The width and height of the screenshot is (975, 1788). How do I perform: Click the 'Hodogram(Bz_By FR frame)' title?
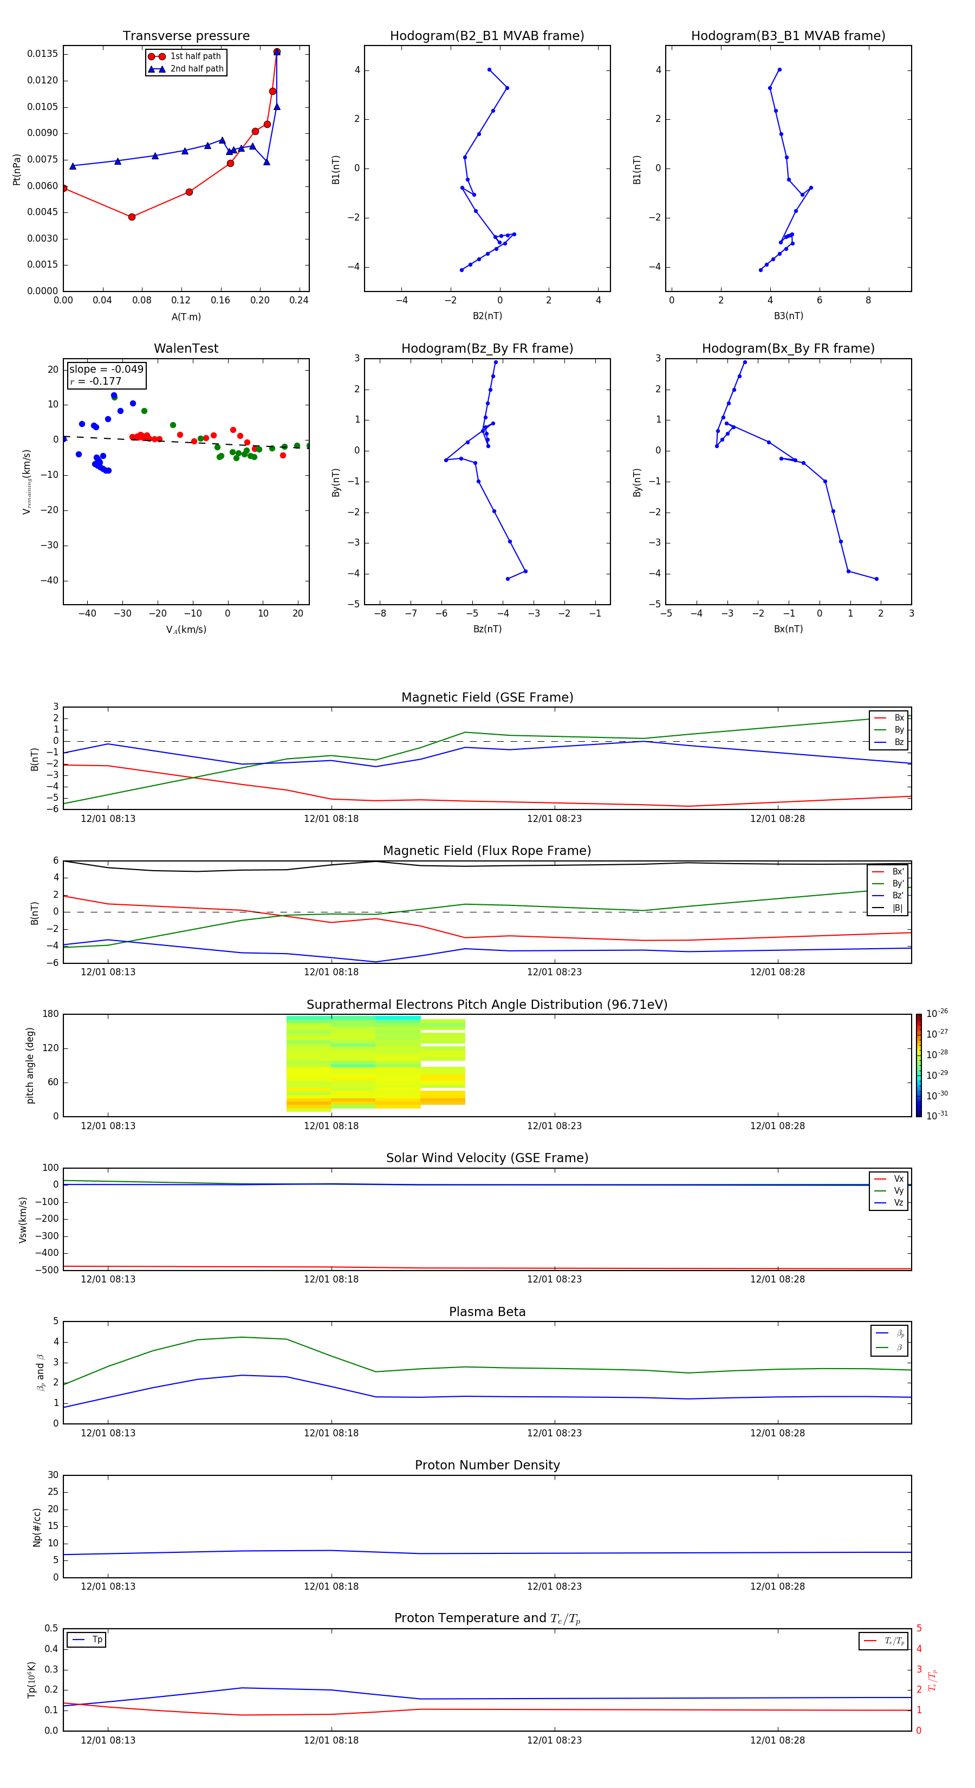(487, 348)
